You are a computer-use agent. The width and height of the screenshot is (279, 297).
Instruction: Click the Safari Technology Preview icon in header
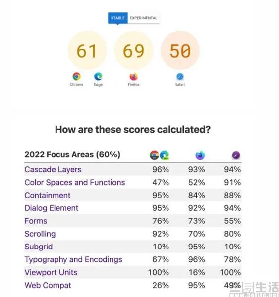(236, 155)
